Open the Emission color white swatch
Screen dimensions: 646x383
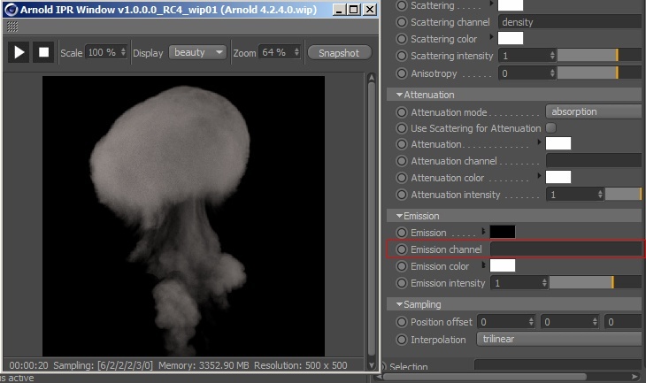coord(503,265)
